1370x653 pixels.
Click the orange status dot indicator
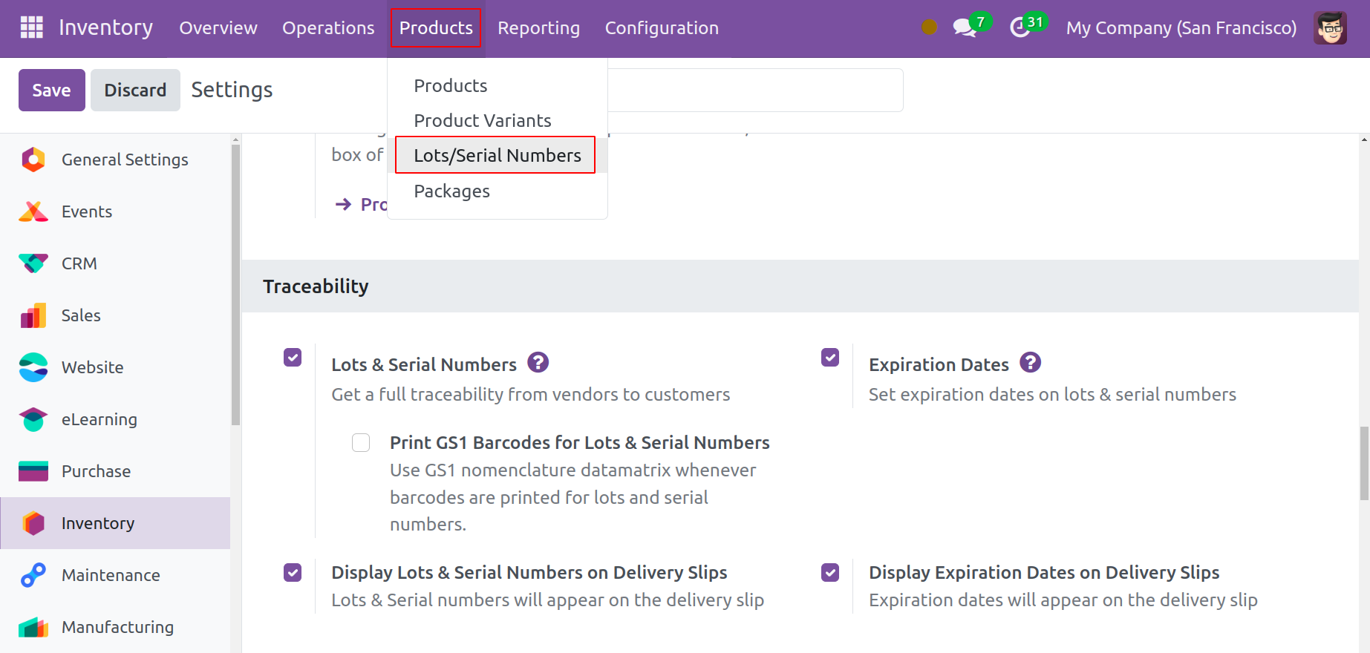(x=929, y=27)
